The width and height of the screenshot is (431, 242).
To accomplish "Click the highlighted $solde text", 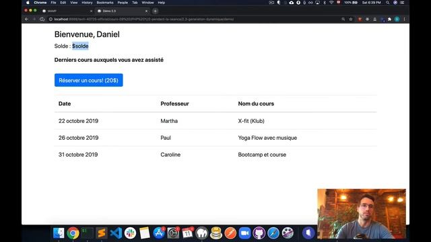I will (80, 46).
